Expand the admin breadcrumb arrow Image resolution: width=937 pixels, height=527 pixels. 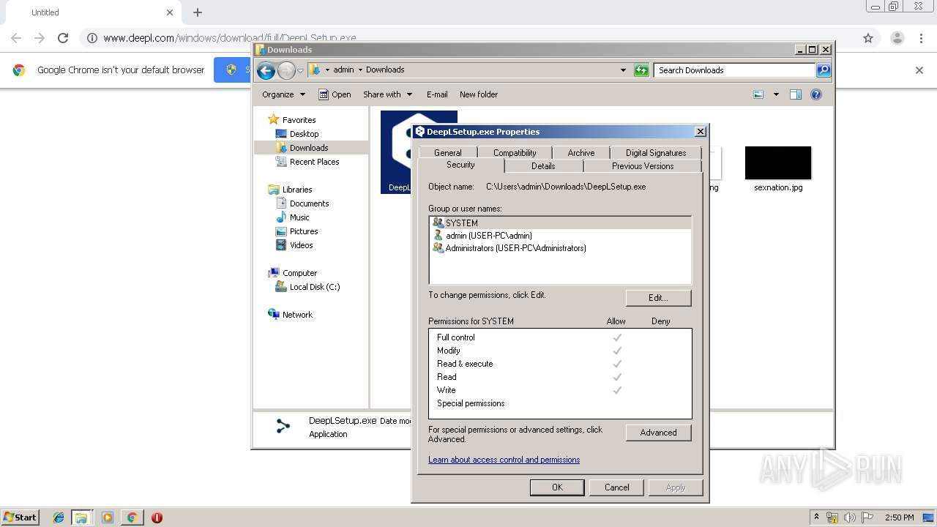(360, 70)
